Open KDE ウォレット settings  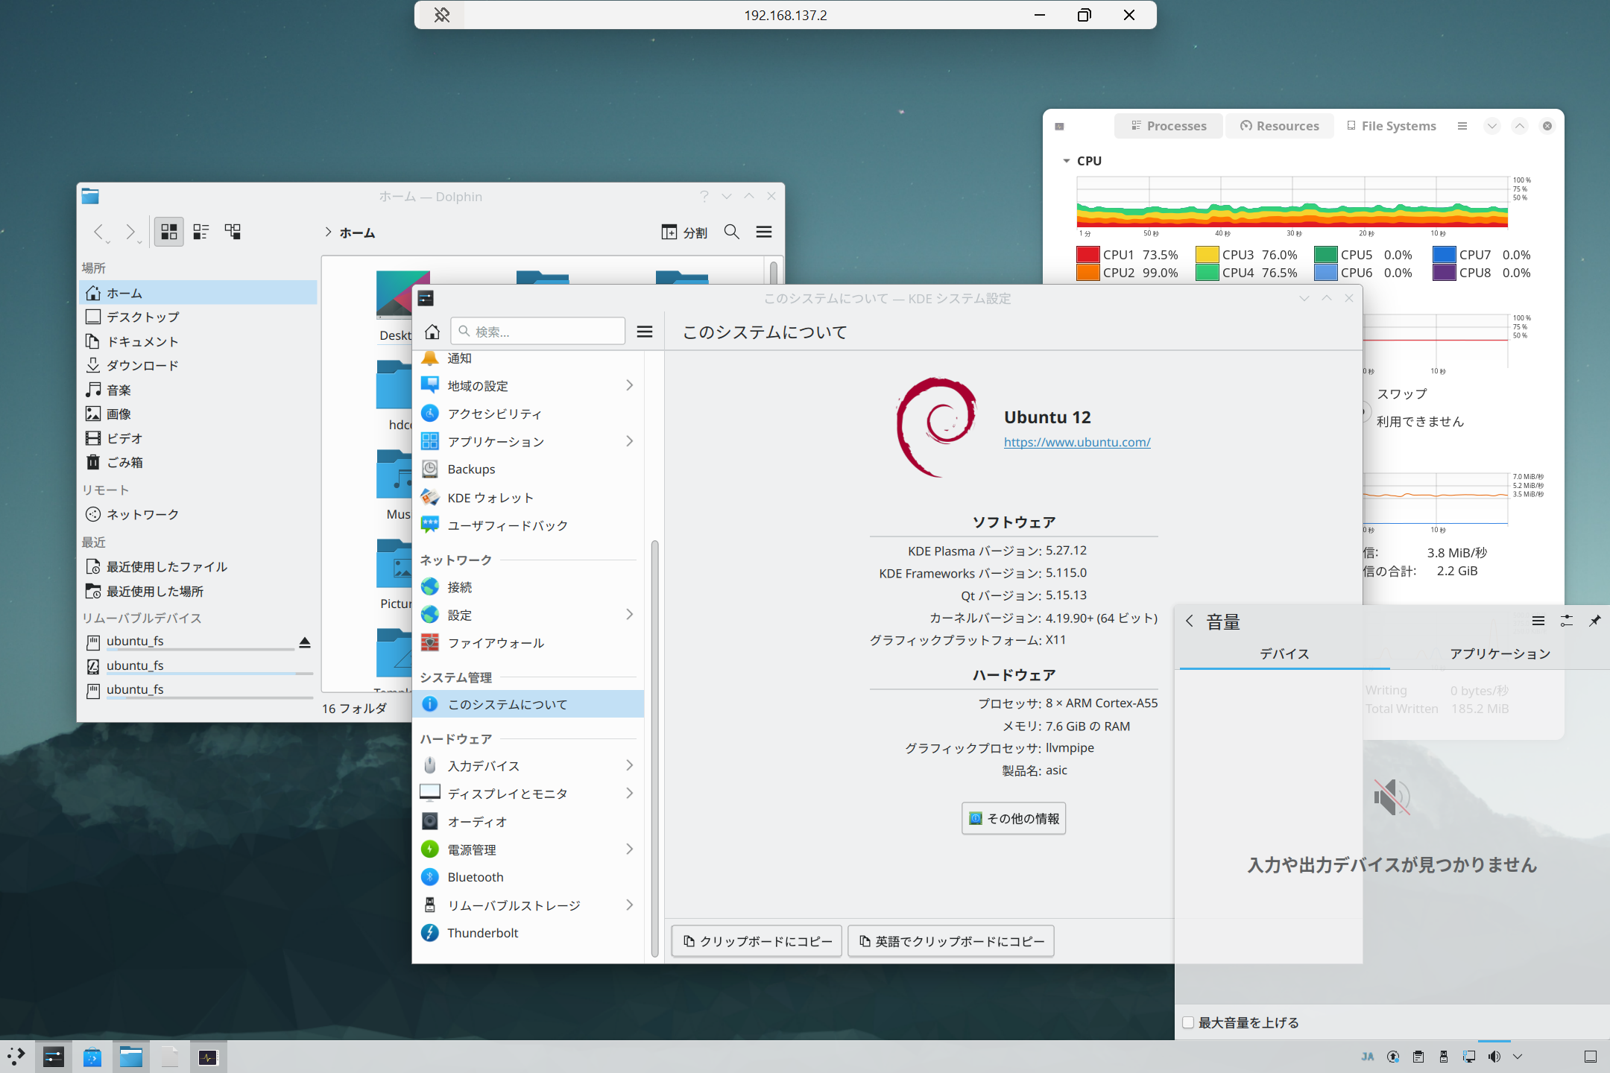528,498
